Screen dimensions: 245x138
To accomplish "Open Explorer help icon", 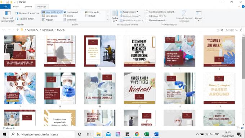I will 243,6.
